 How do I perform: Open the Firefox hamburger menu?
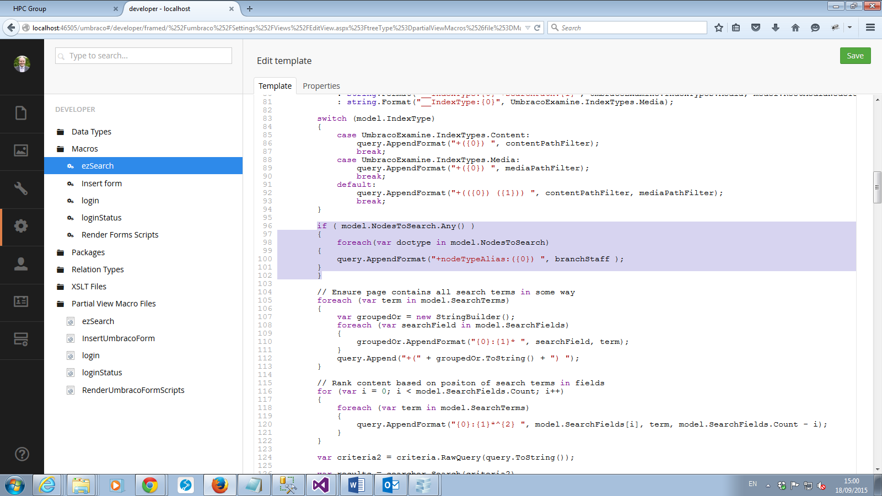point(870,28)
